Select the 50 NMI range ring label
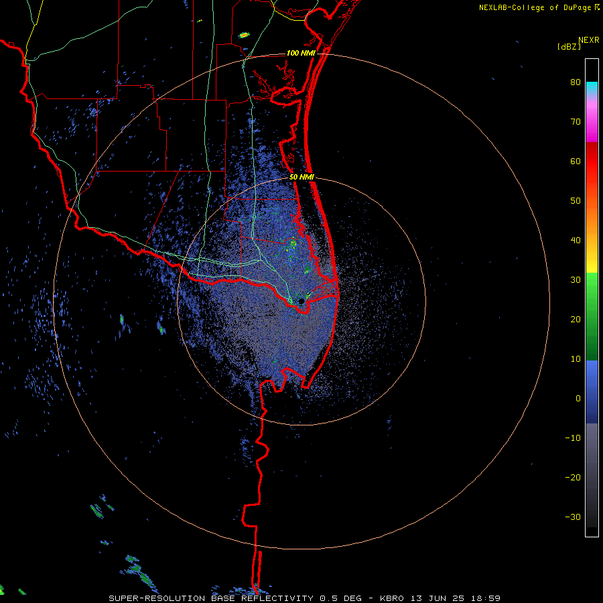Viewport: 603px width, 603px height. [302, 178]
